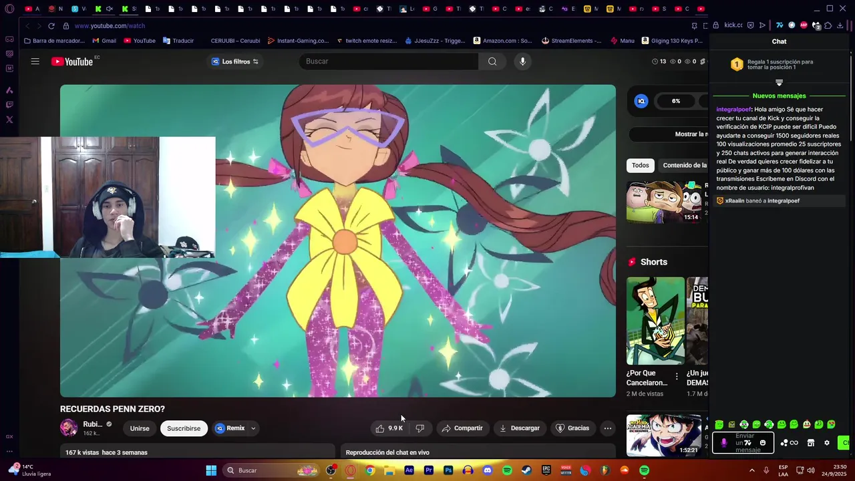Open the Kick chat shop icon
This screenshot has width=855, height=481.
[x=810, y=442]
